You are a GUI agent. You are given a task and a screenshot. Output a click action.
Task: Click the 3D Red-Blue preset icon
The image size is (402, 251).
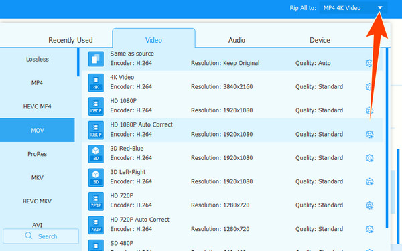coord(96,154)
